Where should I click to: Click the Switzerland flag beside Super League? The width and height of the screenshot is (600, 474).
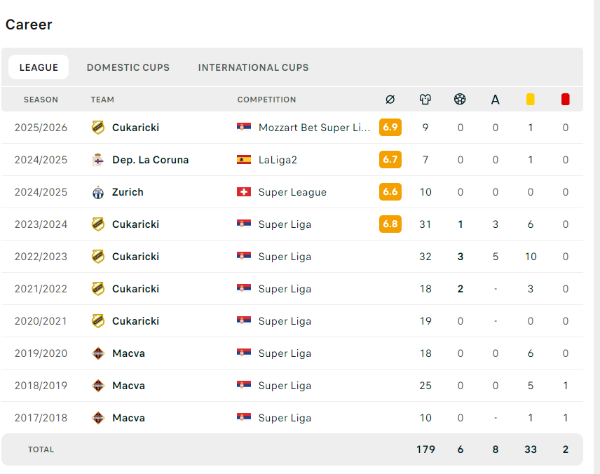click(x=244, y=192)
